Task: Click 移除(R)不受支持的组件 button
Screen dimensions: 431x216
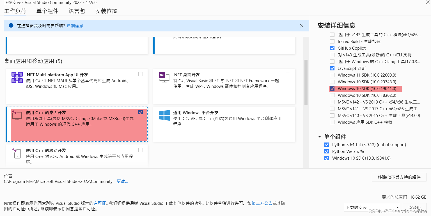Action: (x=399, y=177)
